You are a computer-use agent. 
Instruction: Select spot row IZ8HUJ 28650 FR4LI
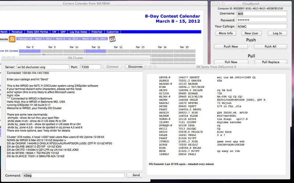tap(178, 154)
